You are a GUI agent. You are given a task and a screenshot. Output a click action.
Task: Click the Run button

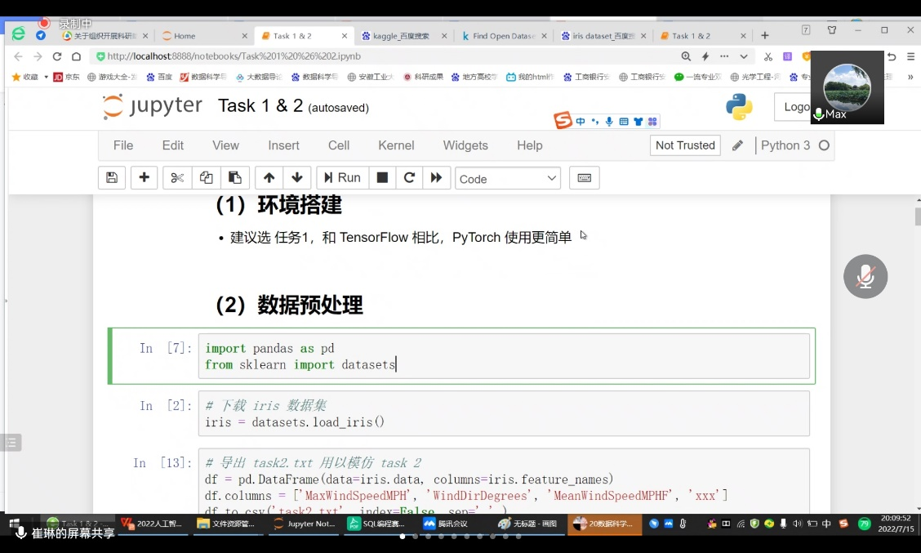[340, 178]
